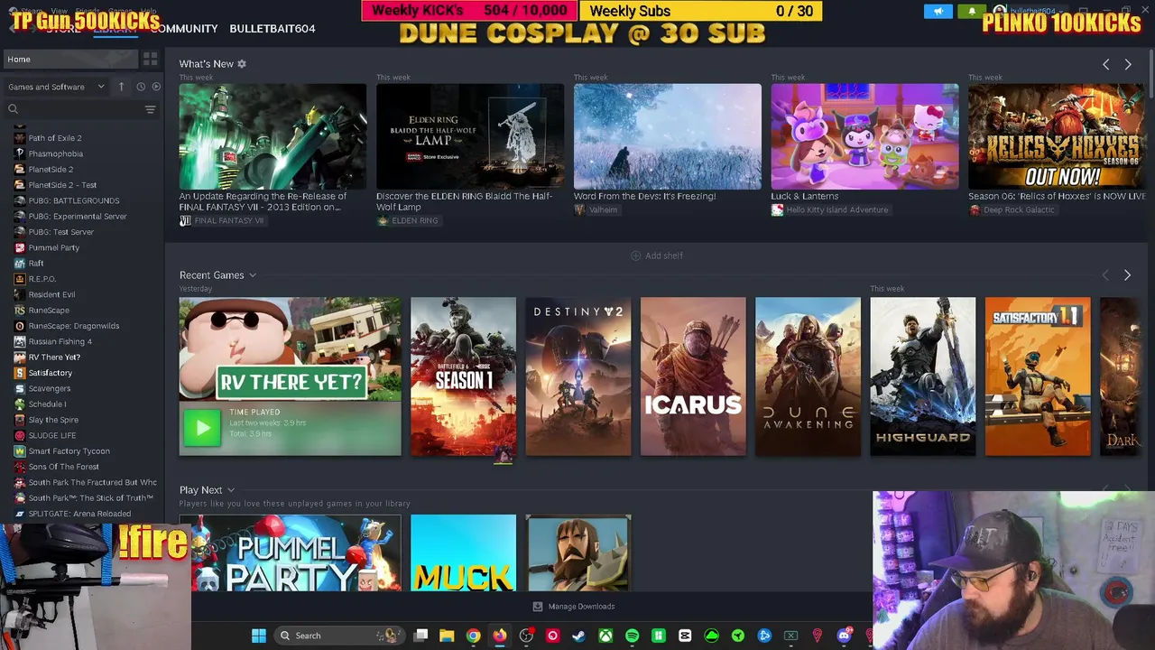1155x650 pixels.
Task: Open Pummel Party in Play Next shelf
Action: [x=290, y=552]
